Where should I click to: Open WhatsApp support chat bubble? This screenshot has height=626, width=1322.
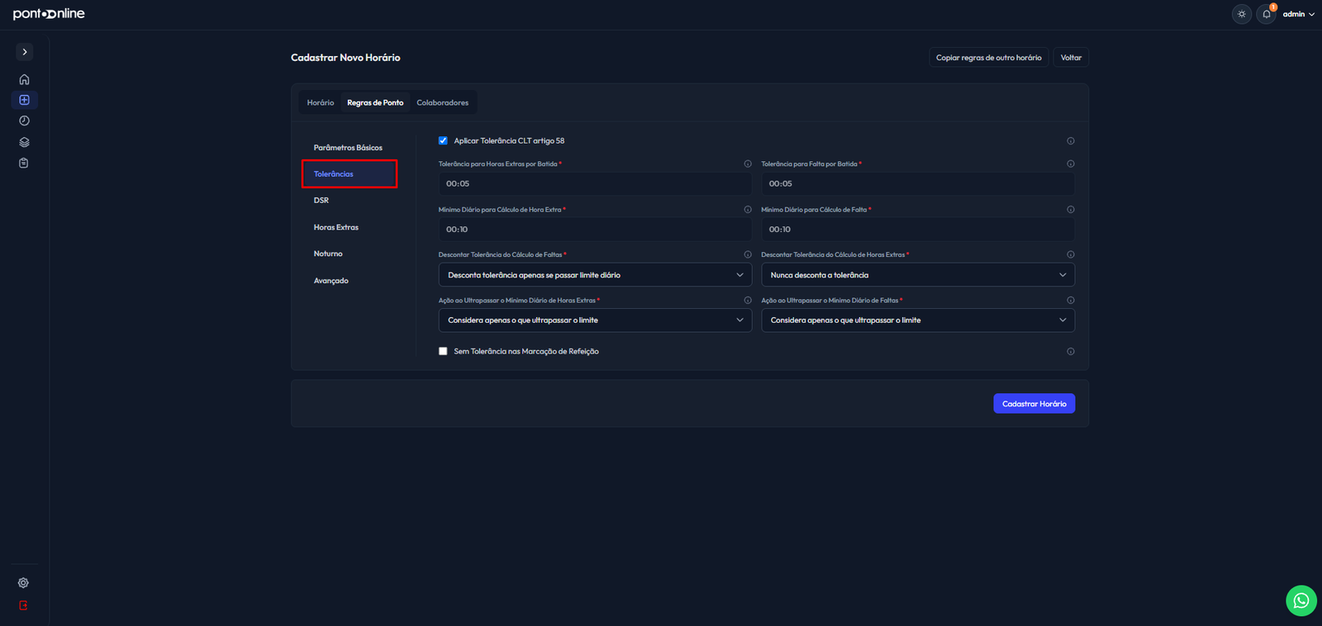[1301, 600]
